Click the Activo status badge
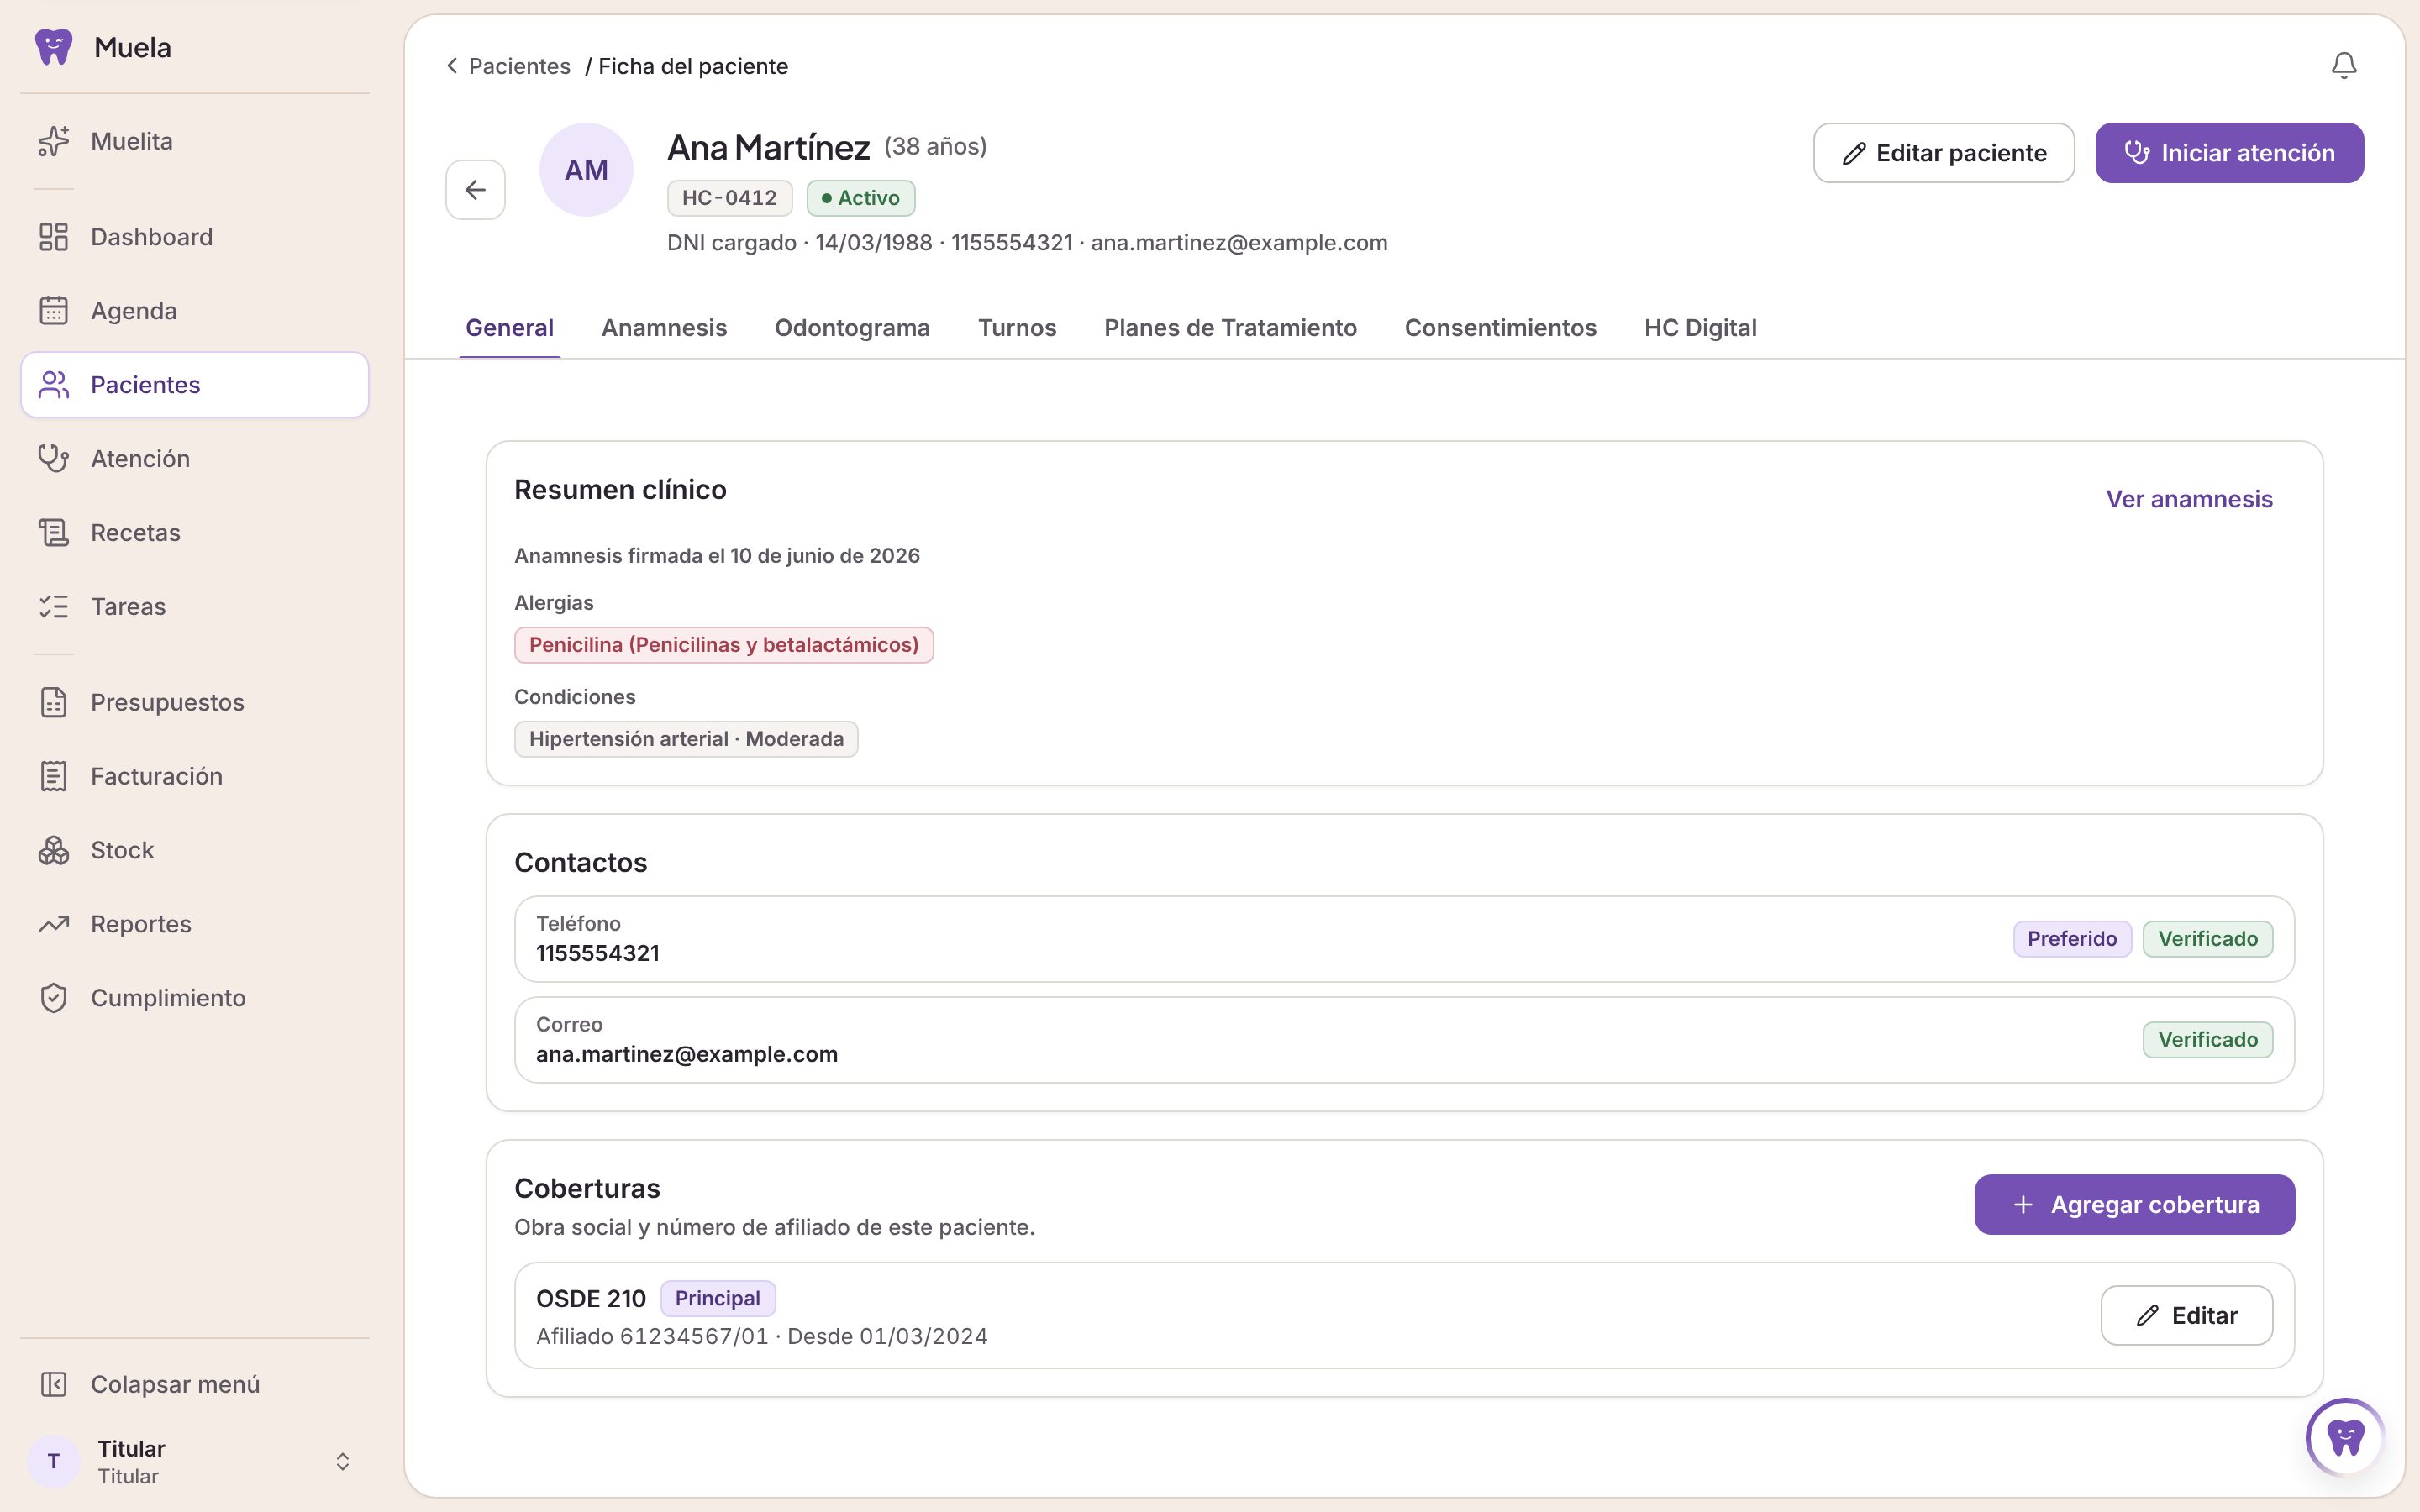Screen dimensions: 2420x1512 860,198
